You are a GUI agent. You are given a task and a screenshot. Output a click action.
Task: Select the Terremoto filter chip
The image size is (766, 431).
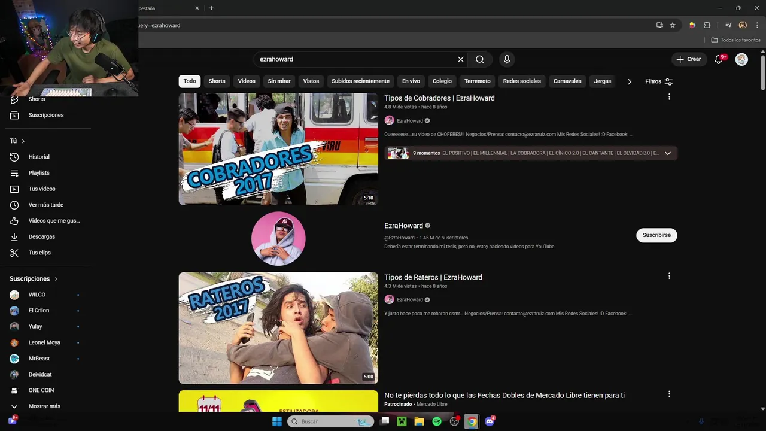click(x=478, y=81)
